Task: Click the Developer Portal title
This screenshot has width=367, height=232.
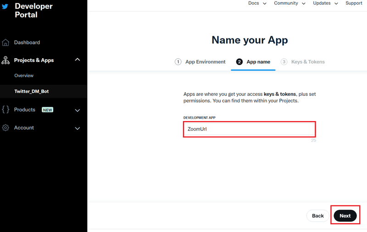Action: pyautogui.click(x=33, y=11)
